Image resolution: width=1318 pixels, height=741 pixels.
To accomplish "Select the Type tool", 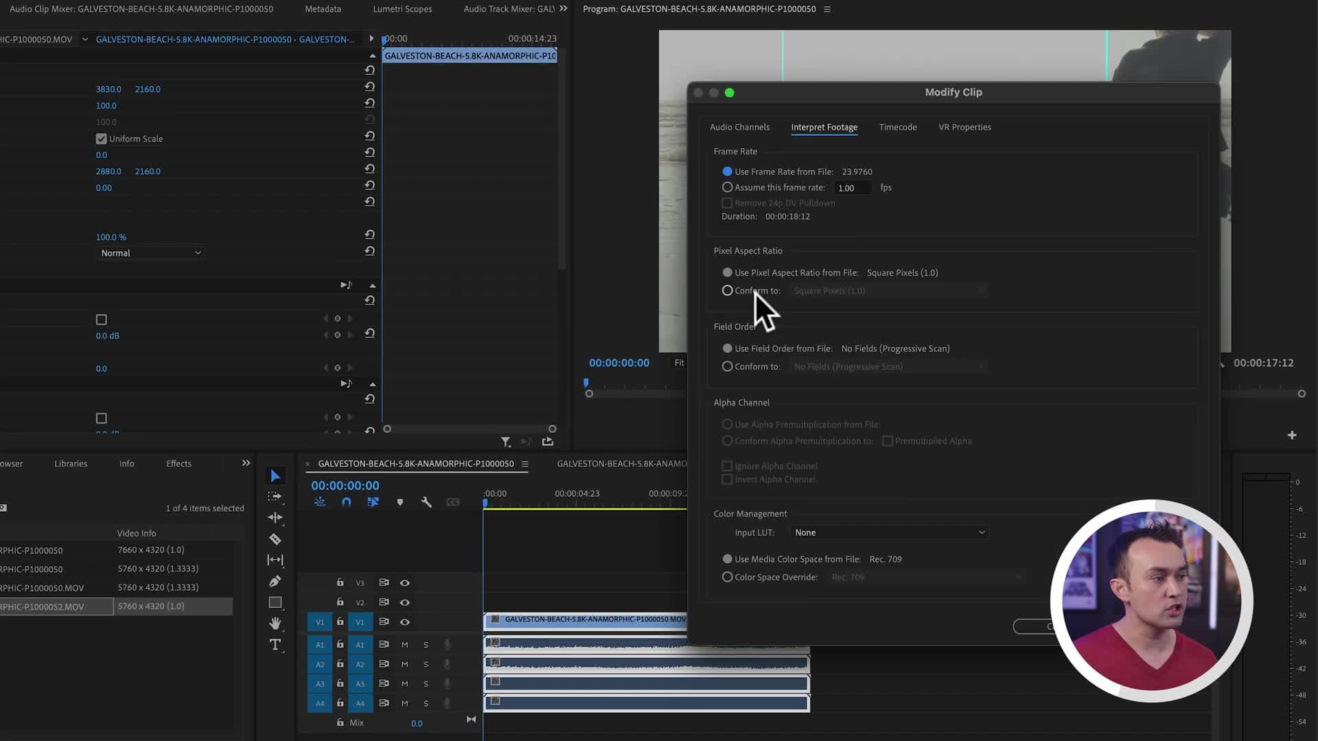I will point(275,645).
